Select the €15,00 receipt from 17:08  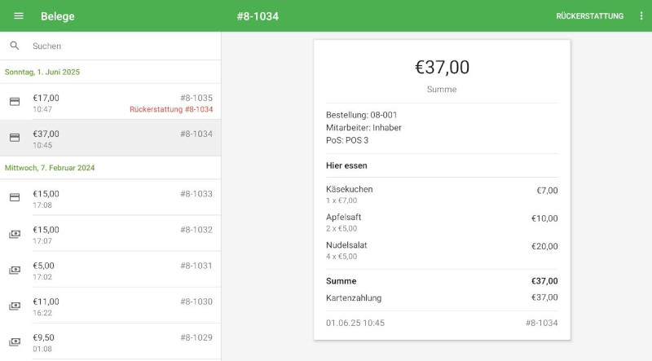106,198
